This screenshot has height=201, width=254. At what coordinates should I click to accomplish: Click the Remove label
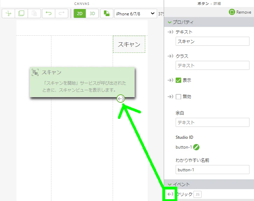[244, 12]
